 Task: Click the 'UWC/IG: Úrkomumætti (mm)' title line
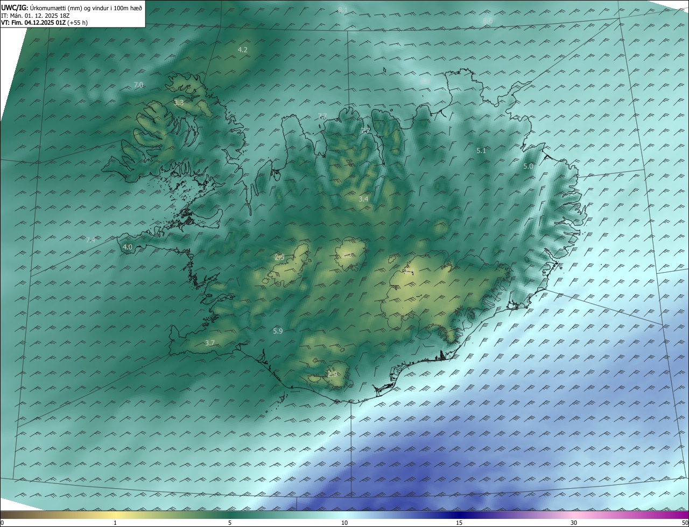coord(72,8)
